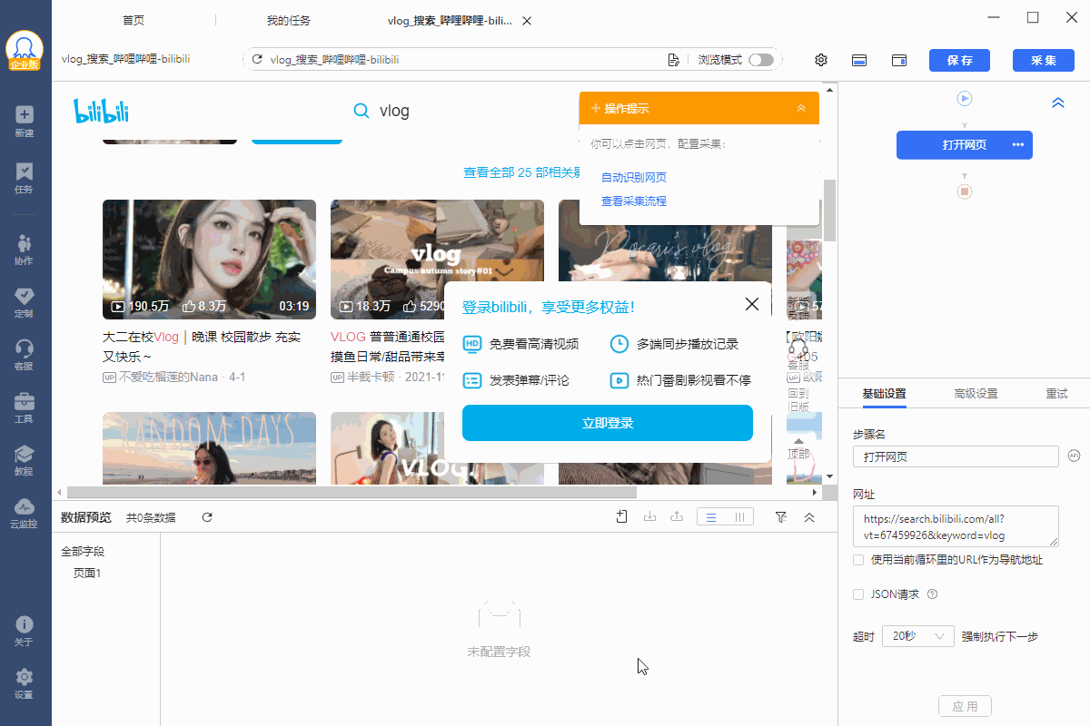The height and width of the screenshot is (726, 1090).
Task: Close the bilibili login popup
Action: [752, 304]
